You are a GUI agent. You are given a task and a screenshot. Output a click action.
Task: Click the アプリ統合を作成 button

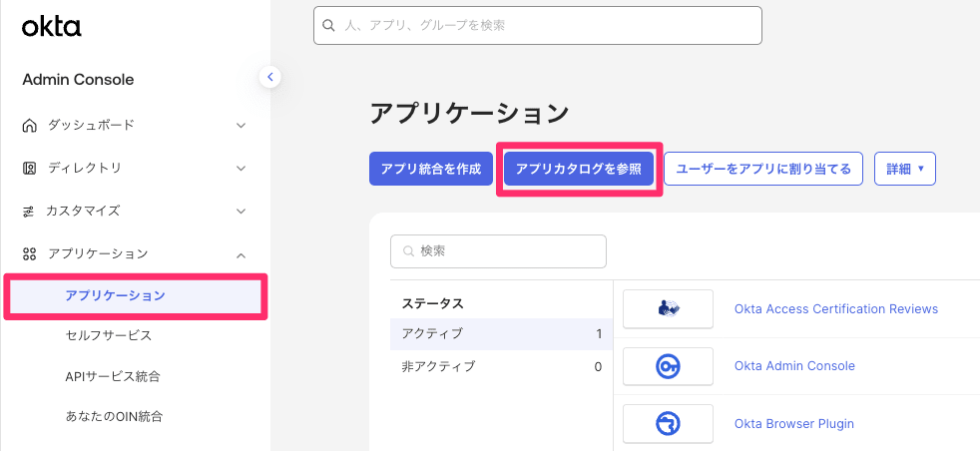pos(431,170)
